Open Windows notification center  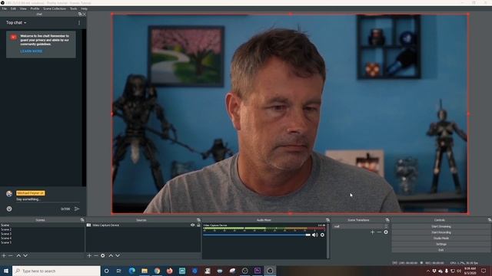tap(484, 271)
